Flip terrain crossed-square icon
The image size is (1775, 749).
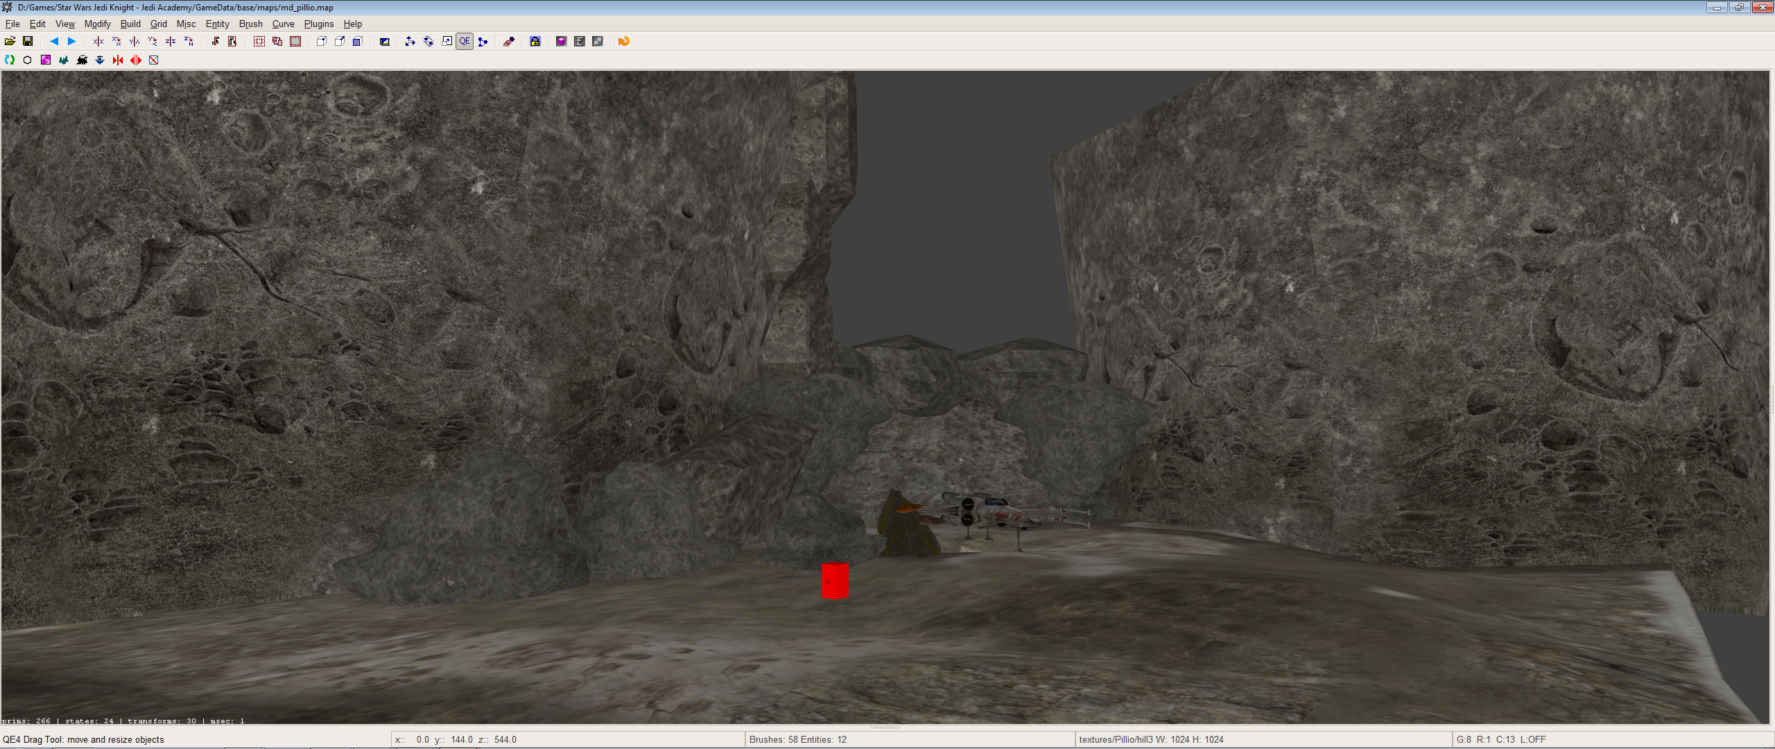pyautogui.click(x=154, y=60)
